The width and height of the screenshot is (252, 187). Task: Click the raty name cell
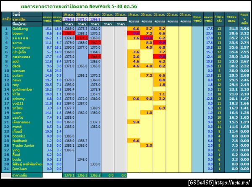pos(27,85)
